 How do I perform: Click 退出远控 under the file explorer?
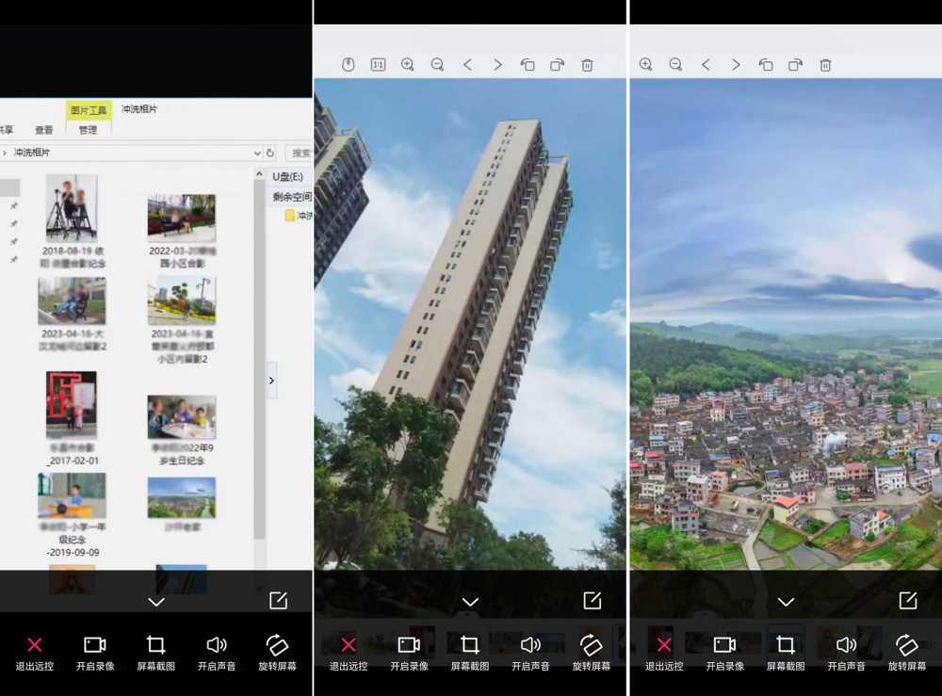[34, 653]
